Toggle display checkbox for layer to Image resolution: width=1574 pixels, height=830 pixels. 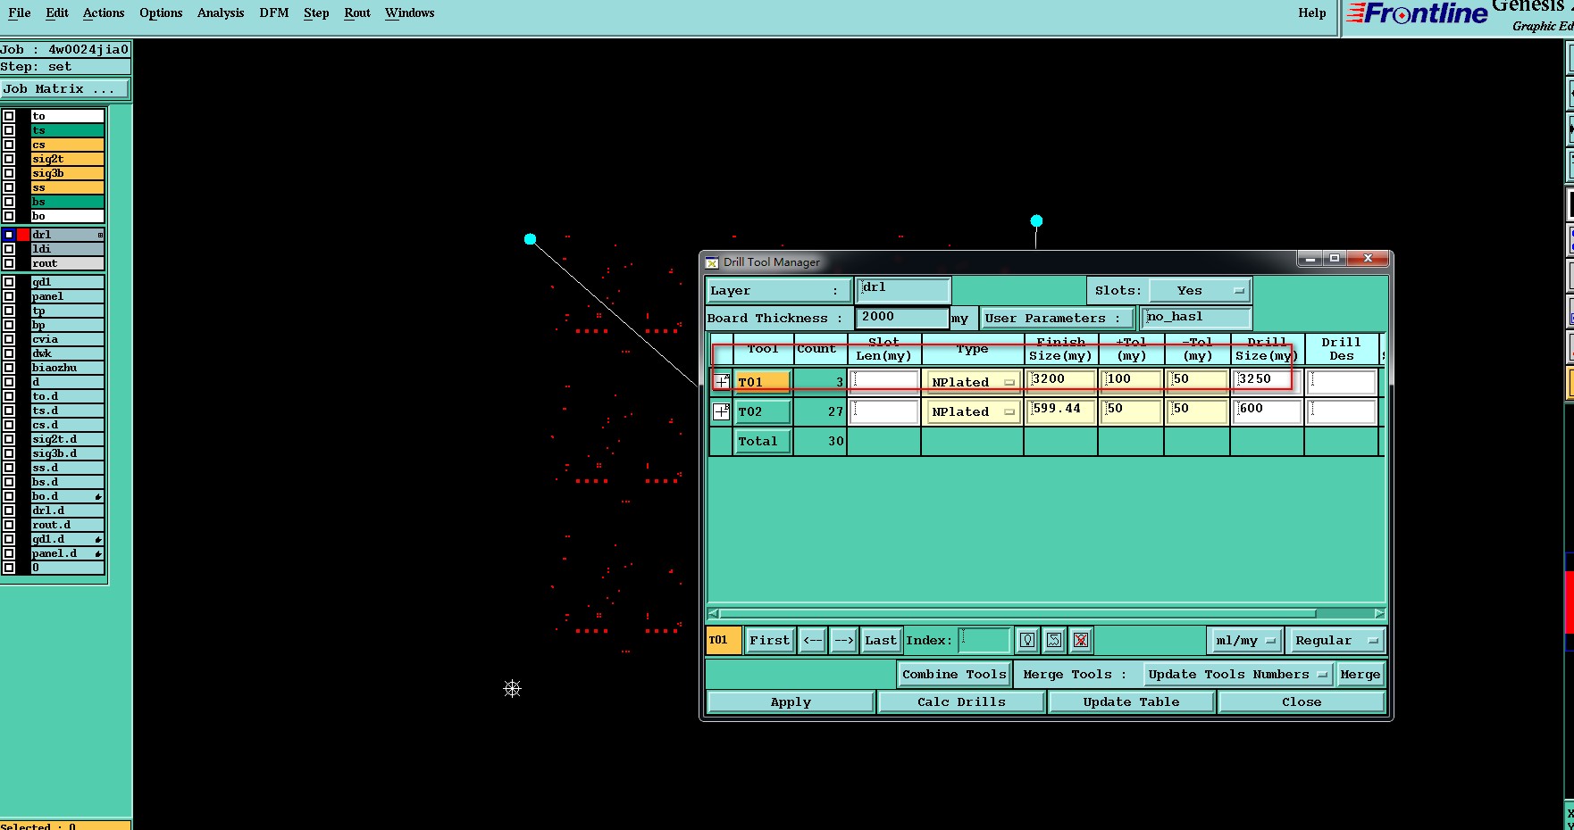[9, 116]
